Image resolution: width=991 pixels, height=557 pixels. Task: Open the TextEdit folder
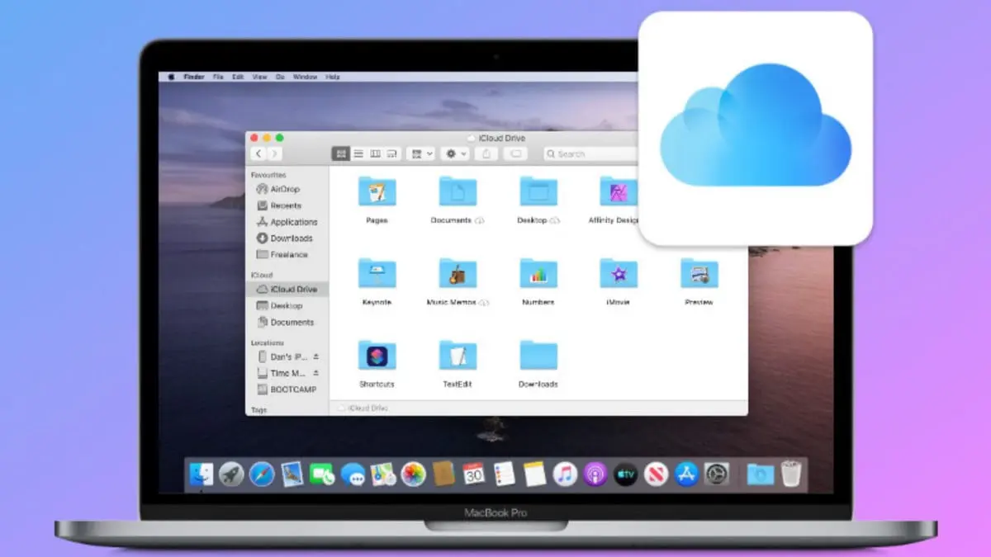click(x=458, y=355)
